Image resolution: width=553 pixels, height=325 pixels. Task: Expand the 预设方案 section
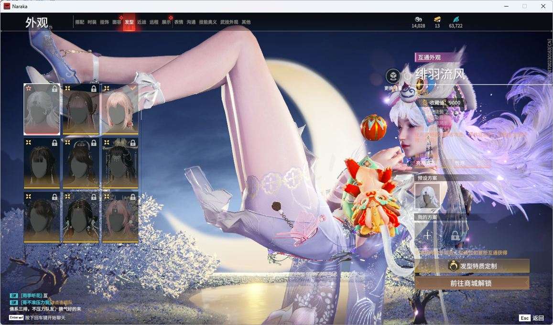427,177
